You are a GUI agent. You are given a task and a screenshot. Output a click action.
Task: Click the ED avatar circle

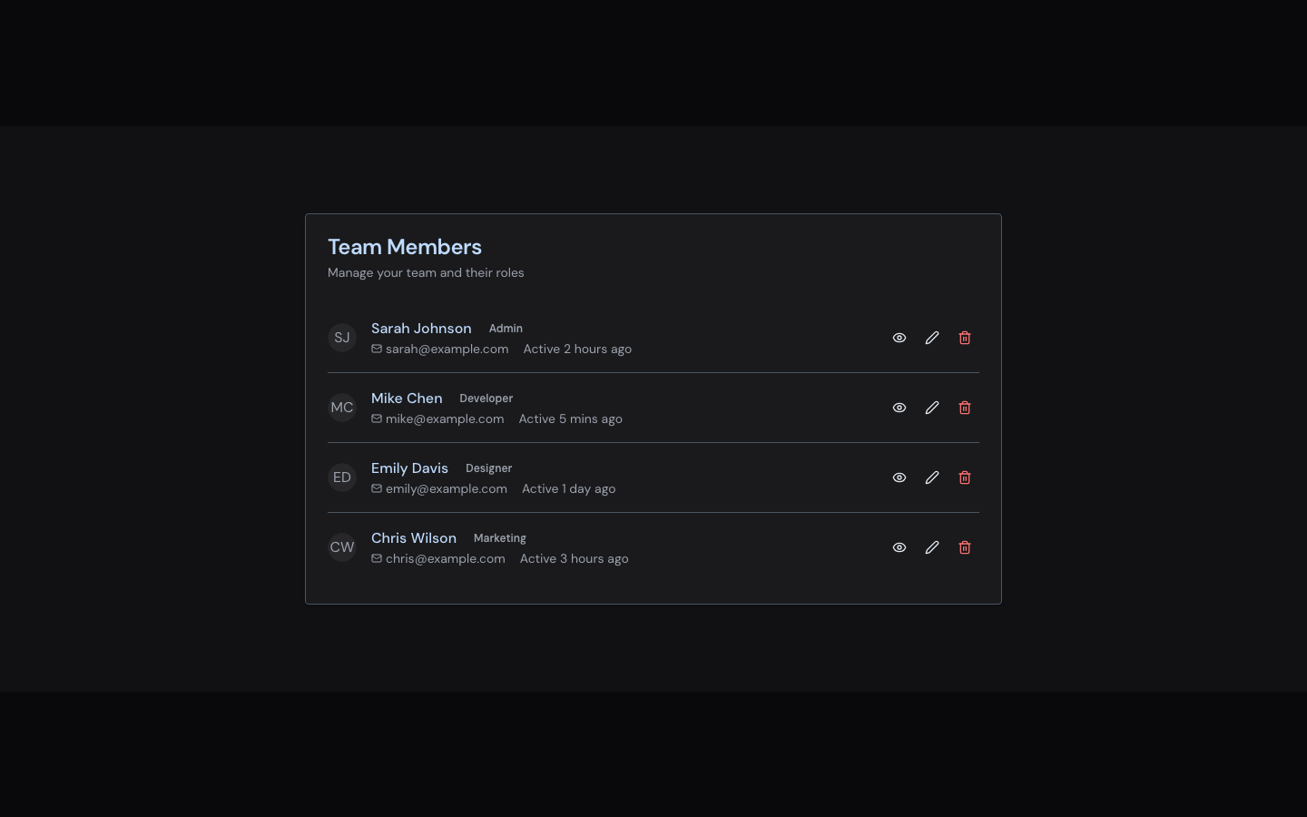coord(342,477)
